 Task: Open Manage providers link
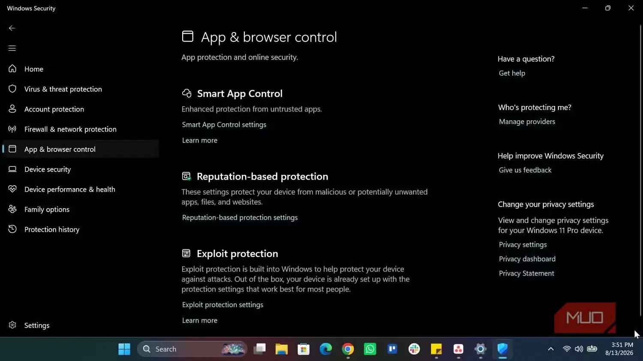(x=527, y=121)
